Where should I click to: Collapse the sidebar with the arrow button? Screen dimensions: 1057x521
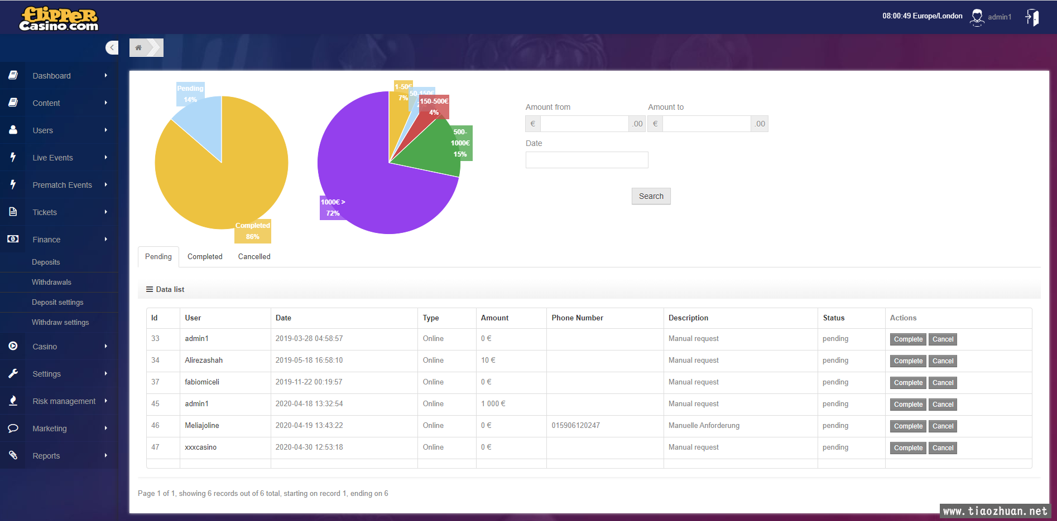[x=112, y=48]
